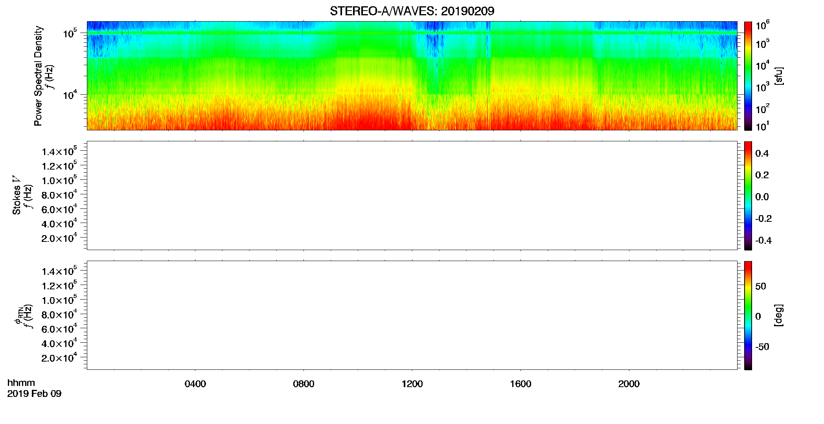Click the 50 tick on degree color bar

point(761,286)
